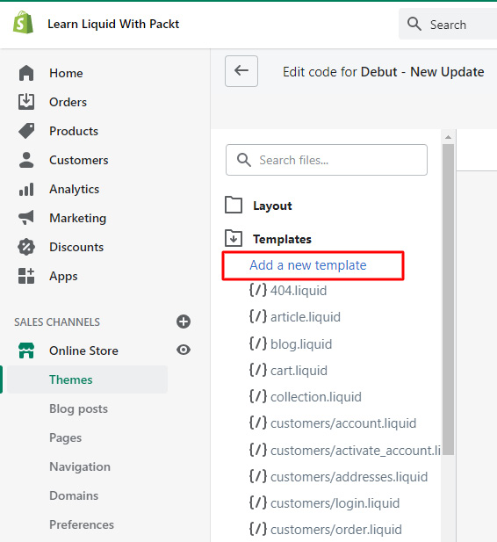Click the Learn Liquid With Packt store name

click(113, 24)
